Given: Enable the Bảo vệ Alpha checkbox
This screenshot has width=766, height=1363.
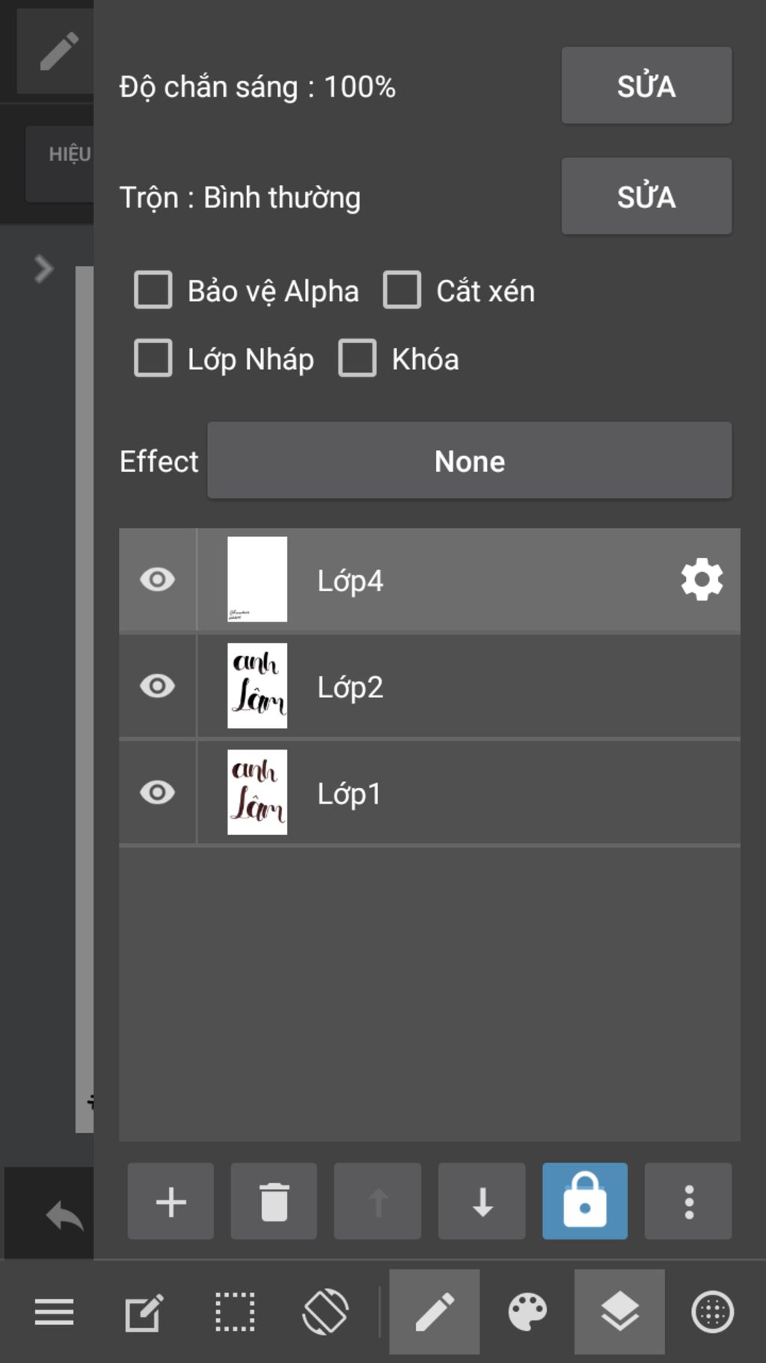Looking at the screenshot, I should 153,290.
